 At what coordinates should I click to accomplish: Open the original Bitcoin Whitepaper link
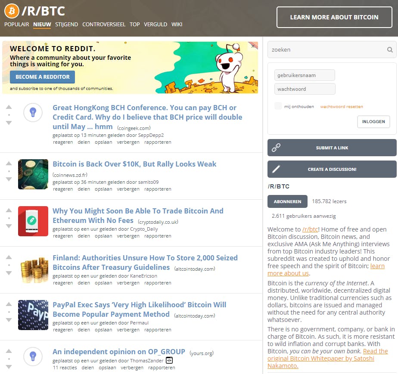[328, 359]
